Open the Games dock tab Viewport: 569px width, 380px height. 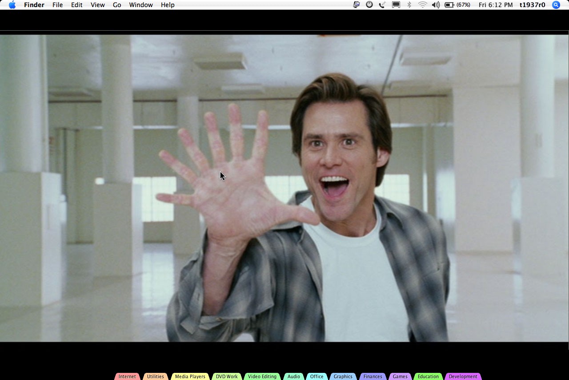pyautogui.click(x=400, y=376)
